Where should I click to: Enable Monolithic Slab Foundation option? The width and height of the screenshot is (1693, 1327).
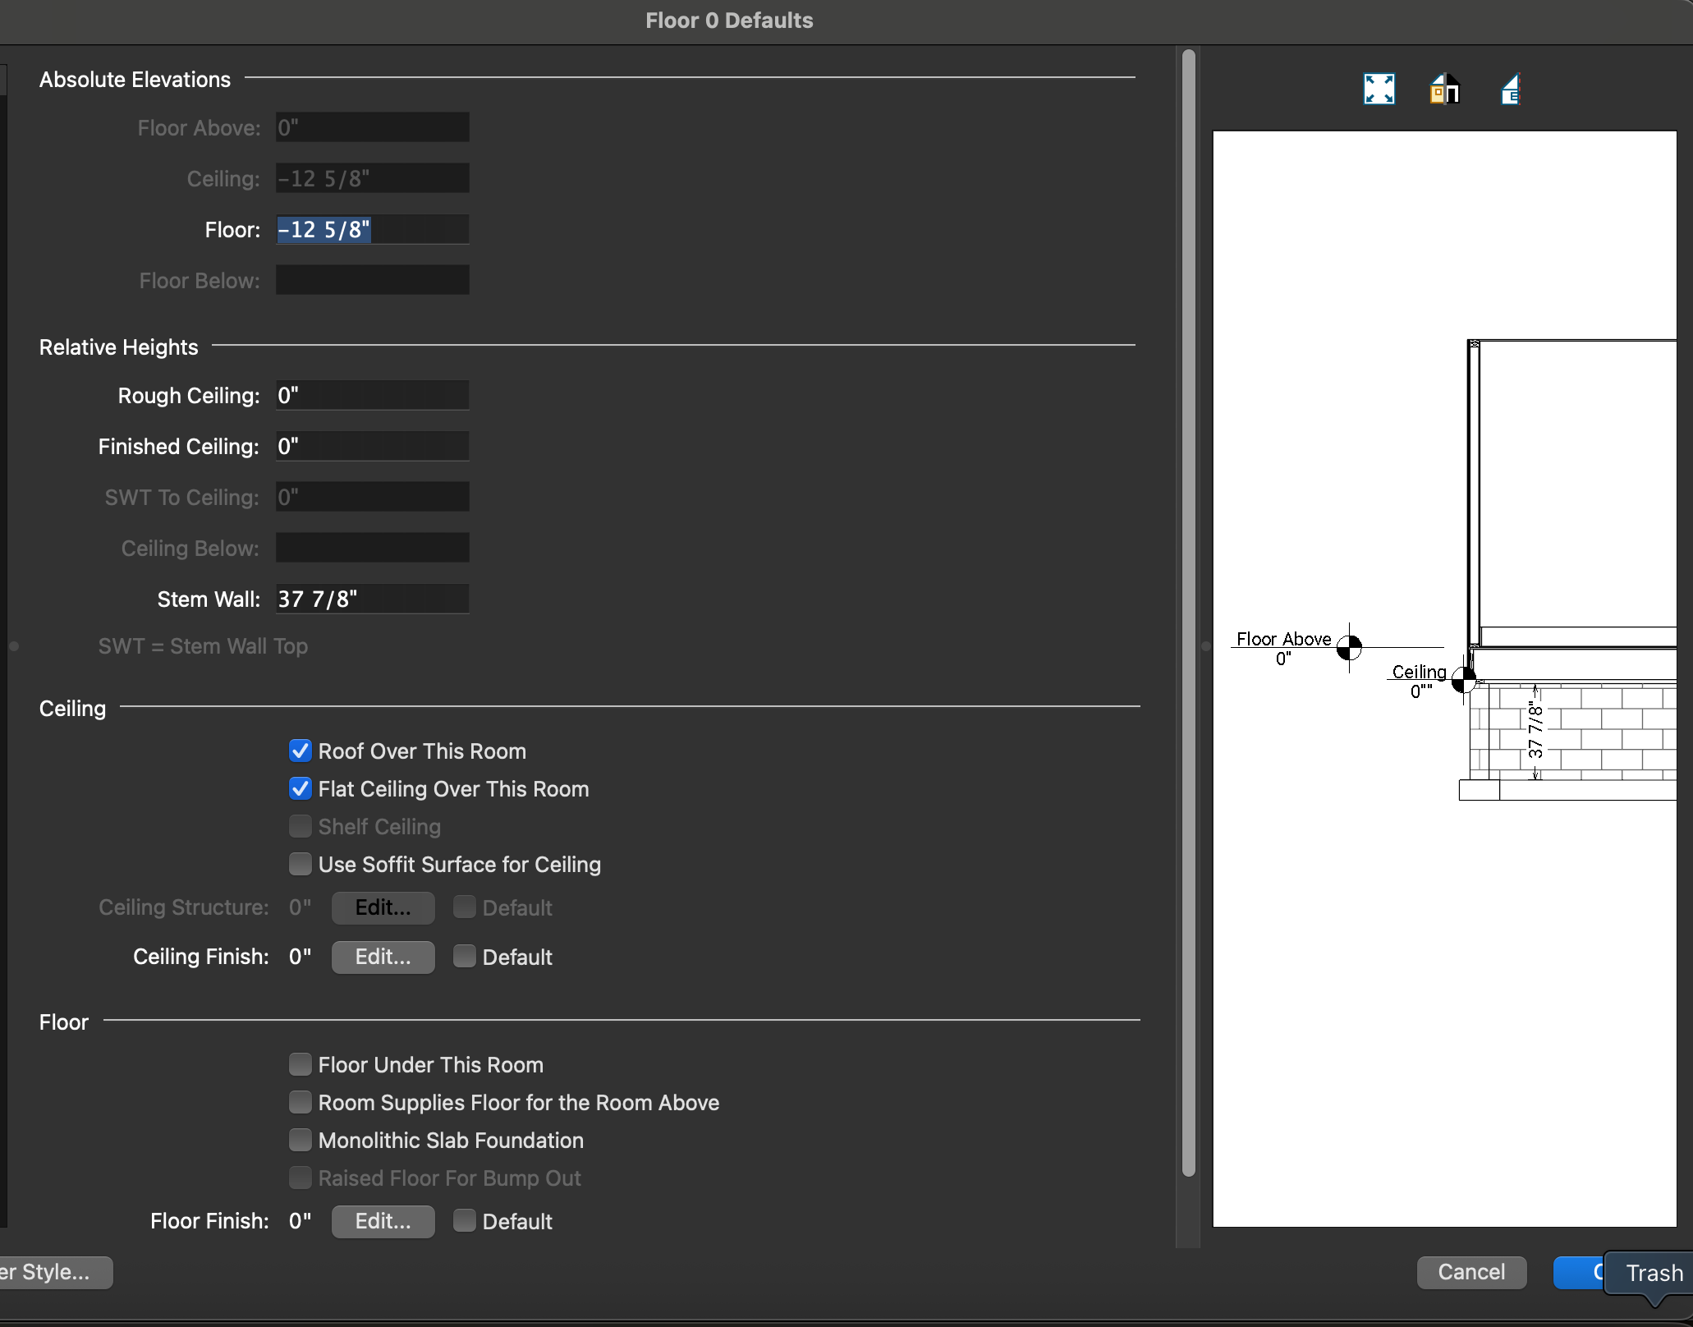click(301, 1141)
